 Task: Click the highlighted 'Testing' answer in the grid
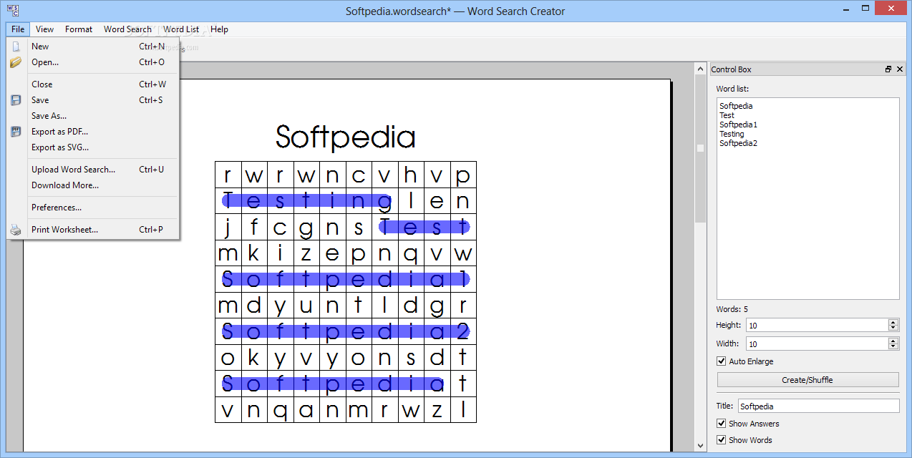tap(307, 201)
